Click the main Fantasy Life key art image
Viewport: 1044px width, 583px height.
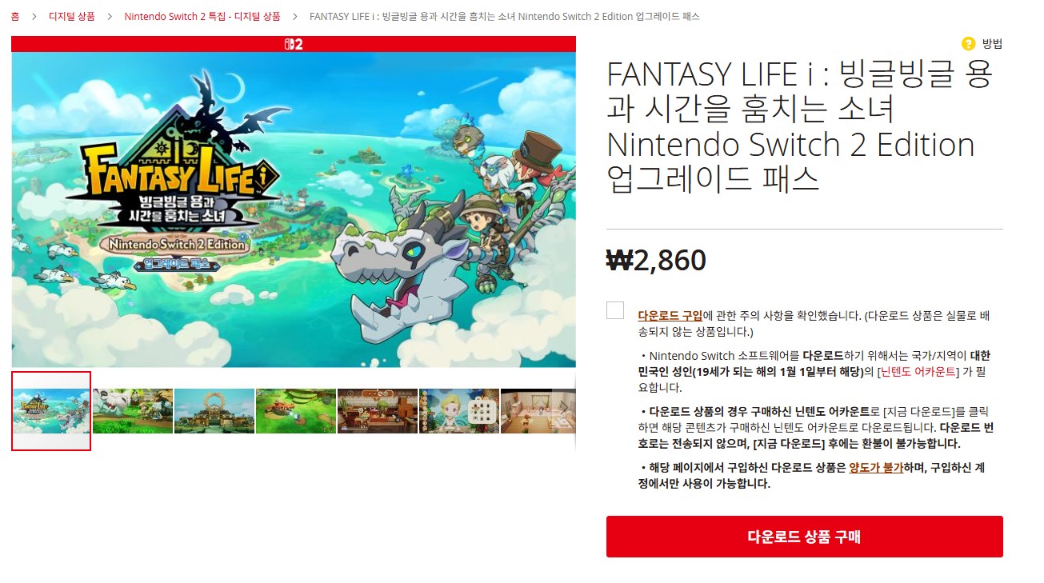point(294,210)
